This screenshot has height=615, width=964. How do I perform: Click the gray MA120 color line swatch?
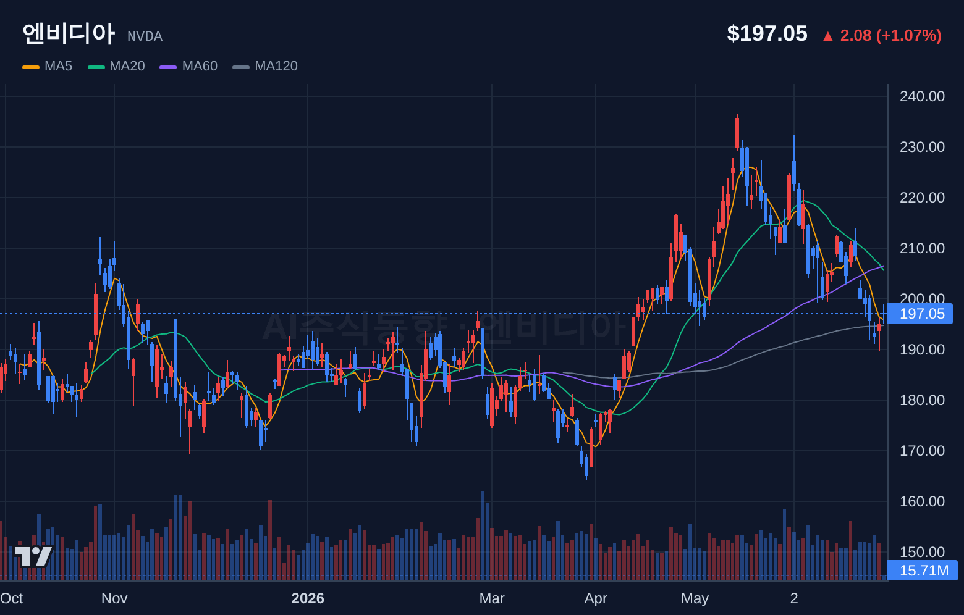coord(241,67)
